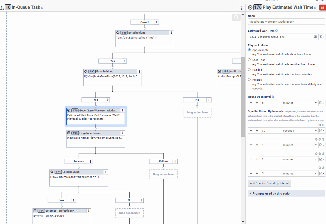Edit the Round Up Interval number field
326x224 pixels.
click(x=270, y=103)
